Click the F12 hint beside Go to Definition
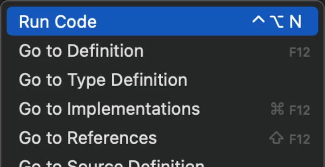 click(299, 52)
